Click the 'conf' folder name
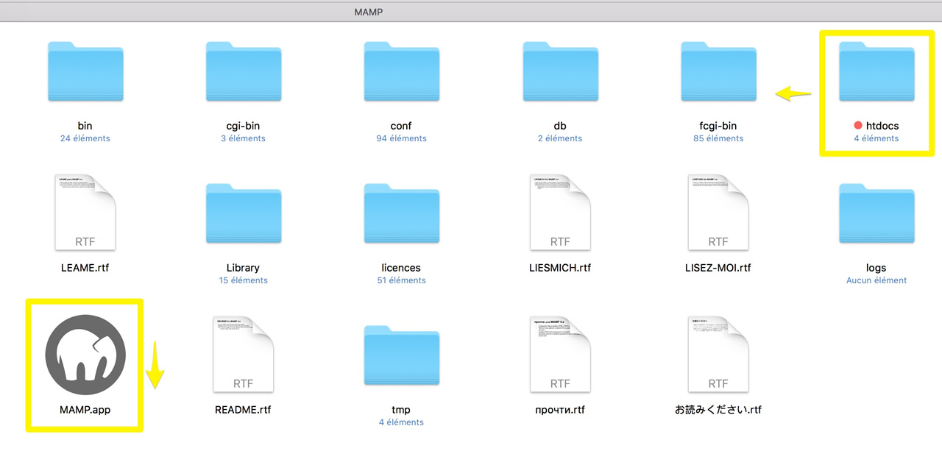 coord(402,126)
